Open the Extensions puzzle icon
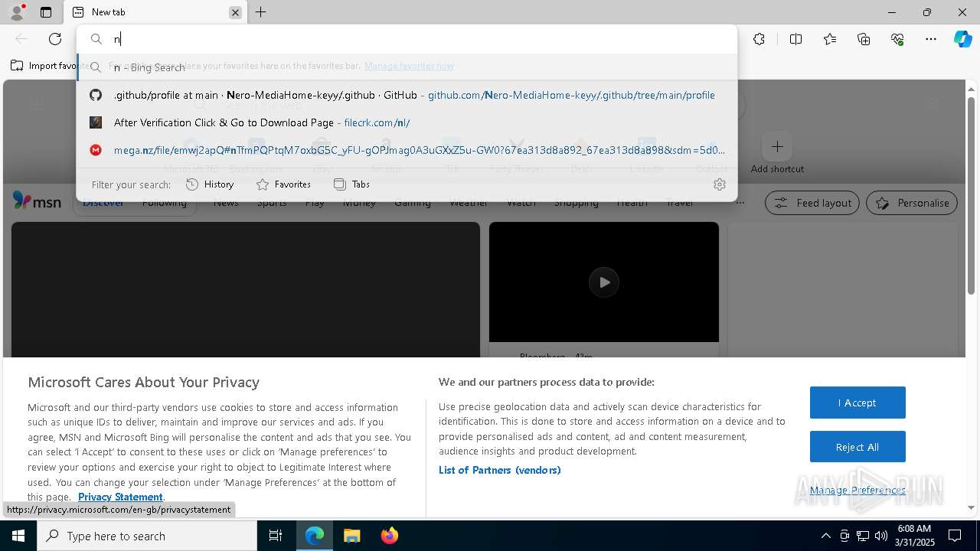Image resolution: width=980 pixels, height=551 pixels. (x=759, y=39)
